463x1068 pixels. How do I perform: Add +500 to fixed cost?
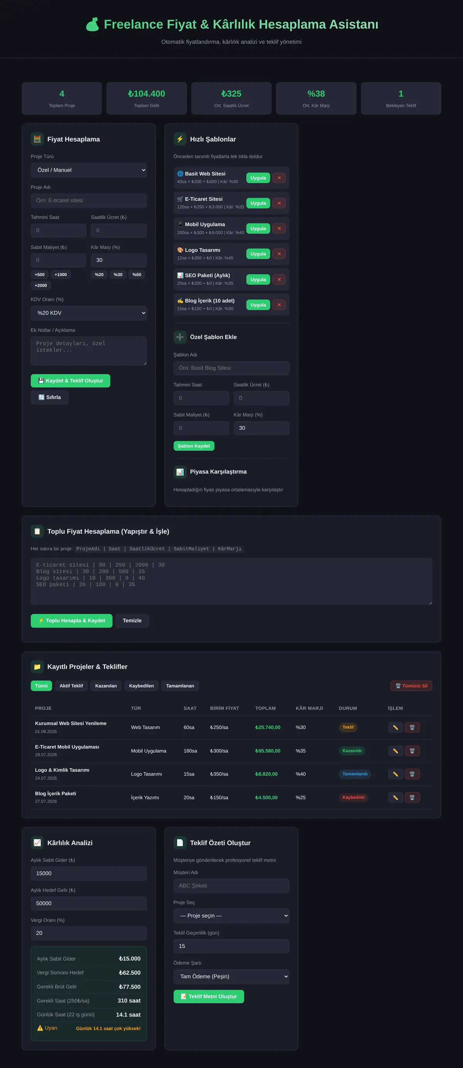tap(40, 274)
